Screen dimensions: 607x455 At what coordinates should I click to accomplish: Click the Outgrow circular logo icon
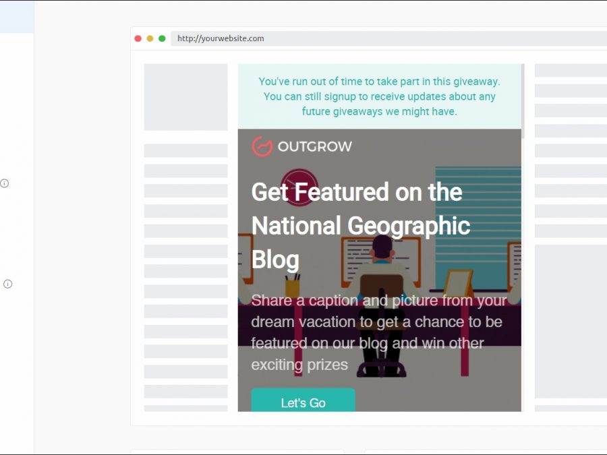(262, 146)
